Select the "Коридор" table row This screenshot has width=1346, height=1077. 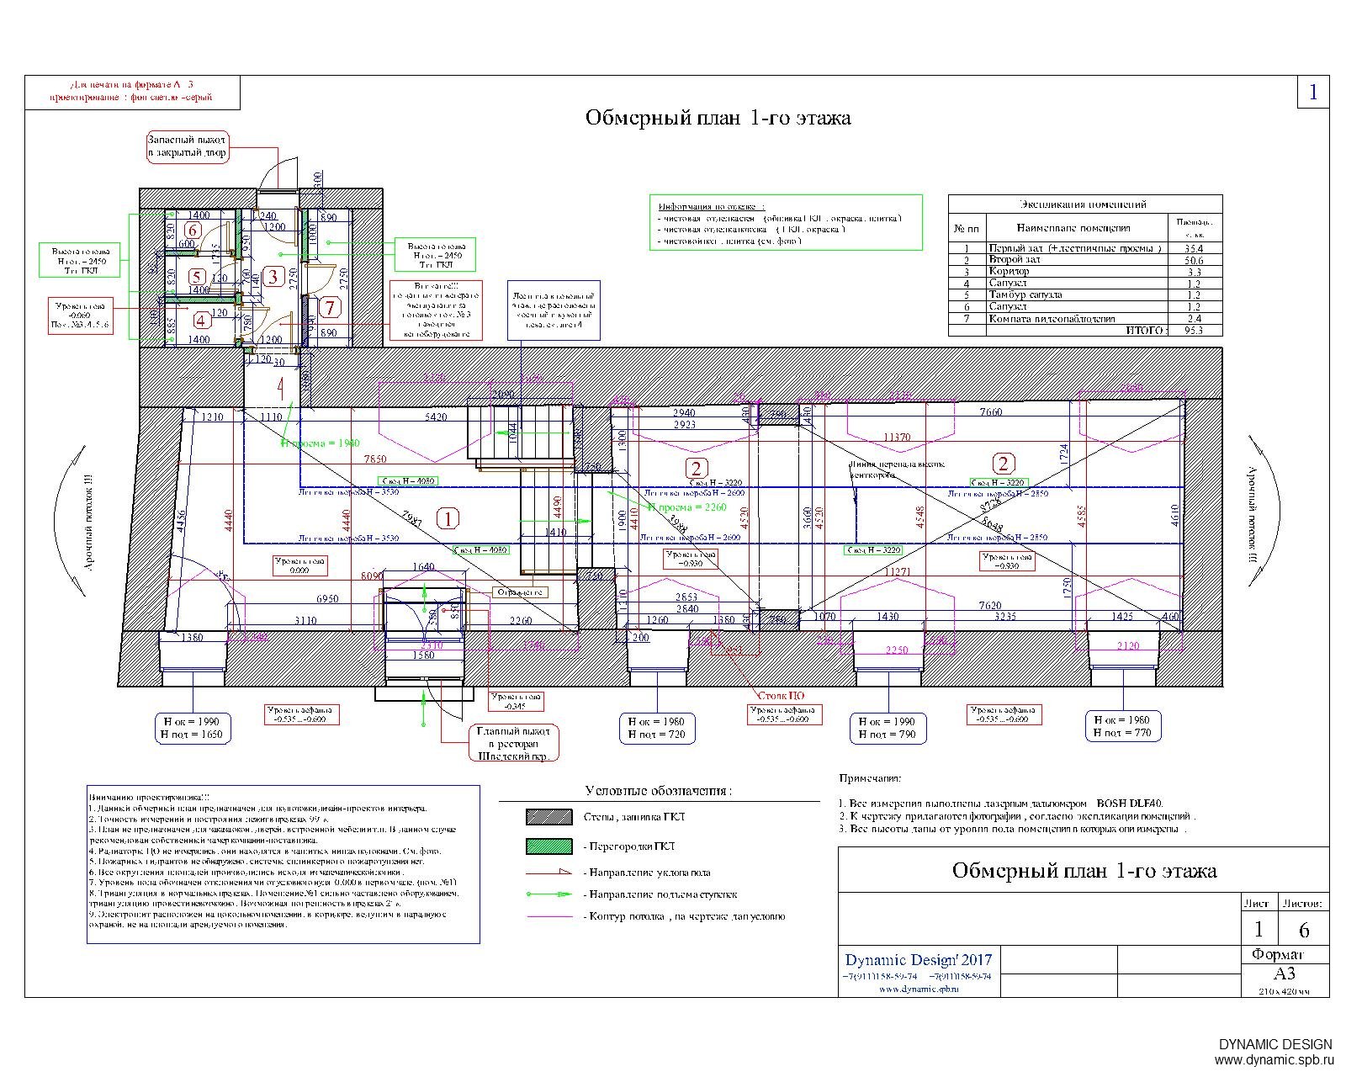(1085, 272)
